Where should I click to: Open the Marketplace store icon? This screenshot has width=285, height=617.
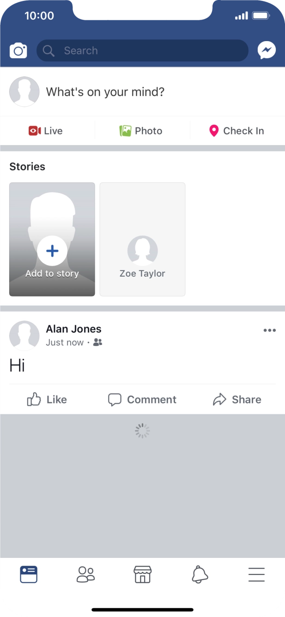(x=142, y=574)
